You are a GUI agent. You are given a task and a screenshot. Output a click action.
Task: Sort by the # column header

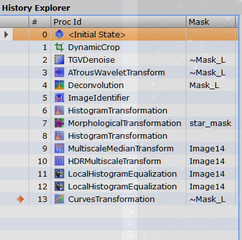pyautogui.click(x=40, y=22)
